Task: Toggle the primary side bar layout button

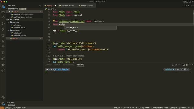Action: pyautogui.click(x=185, y=2)
